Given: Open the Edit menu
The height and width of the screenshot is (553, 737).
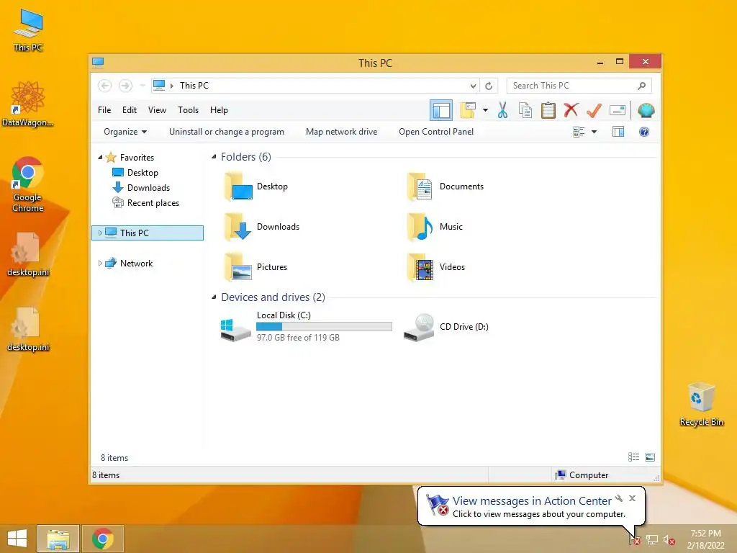Looking at the screenshot, I should [x=130, y=110].
